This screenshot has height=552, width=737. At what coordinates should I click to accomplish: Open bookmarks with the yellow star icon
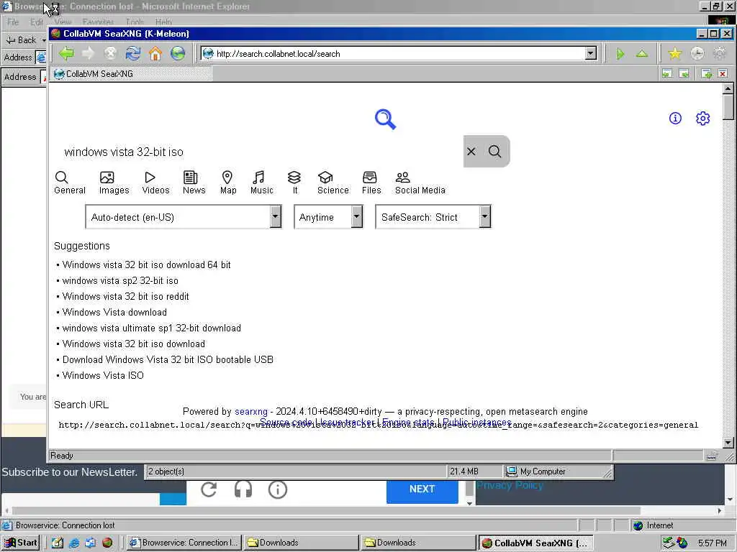click(674, 53)
